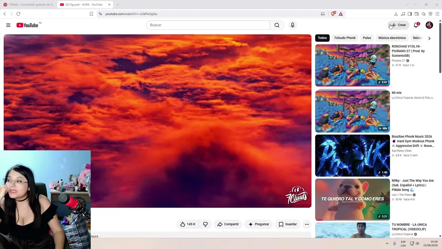Open Milky - Just The Way You Are title
Image resolution: width=442 pixels, height=249 pixels.
(413, 185)
